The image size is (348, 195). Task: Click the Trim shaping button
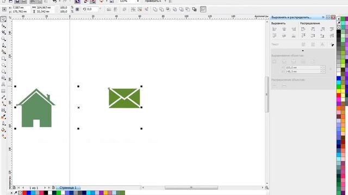click(x=161, y=9)
